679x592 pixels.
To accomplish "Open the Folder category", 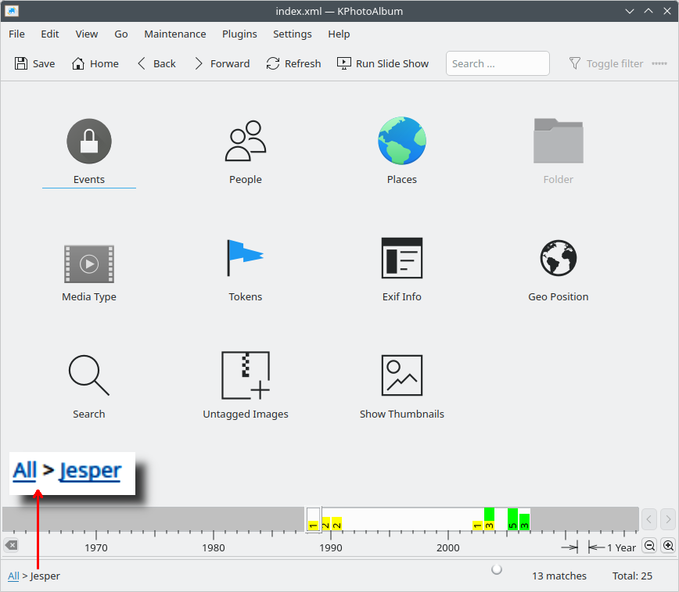I will pyautogui.click(x=559, y=152).
